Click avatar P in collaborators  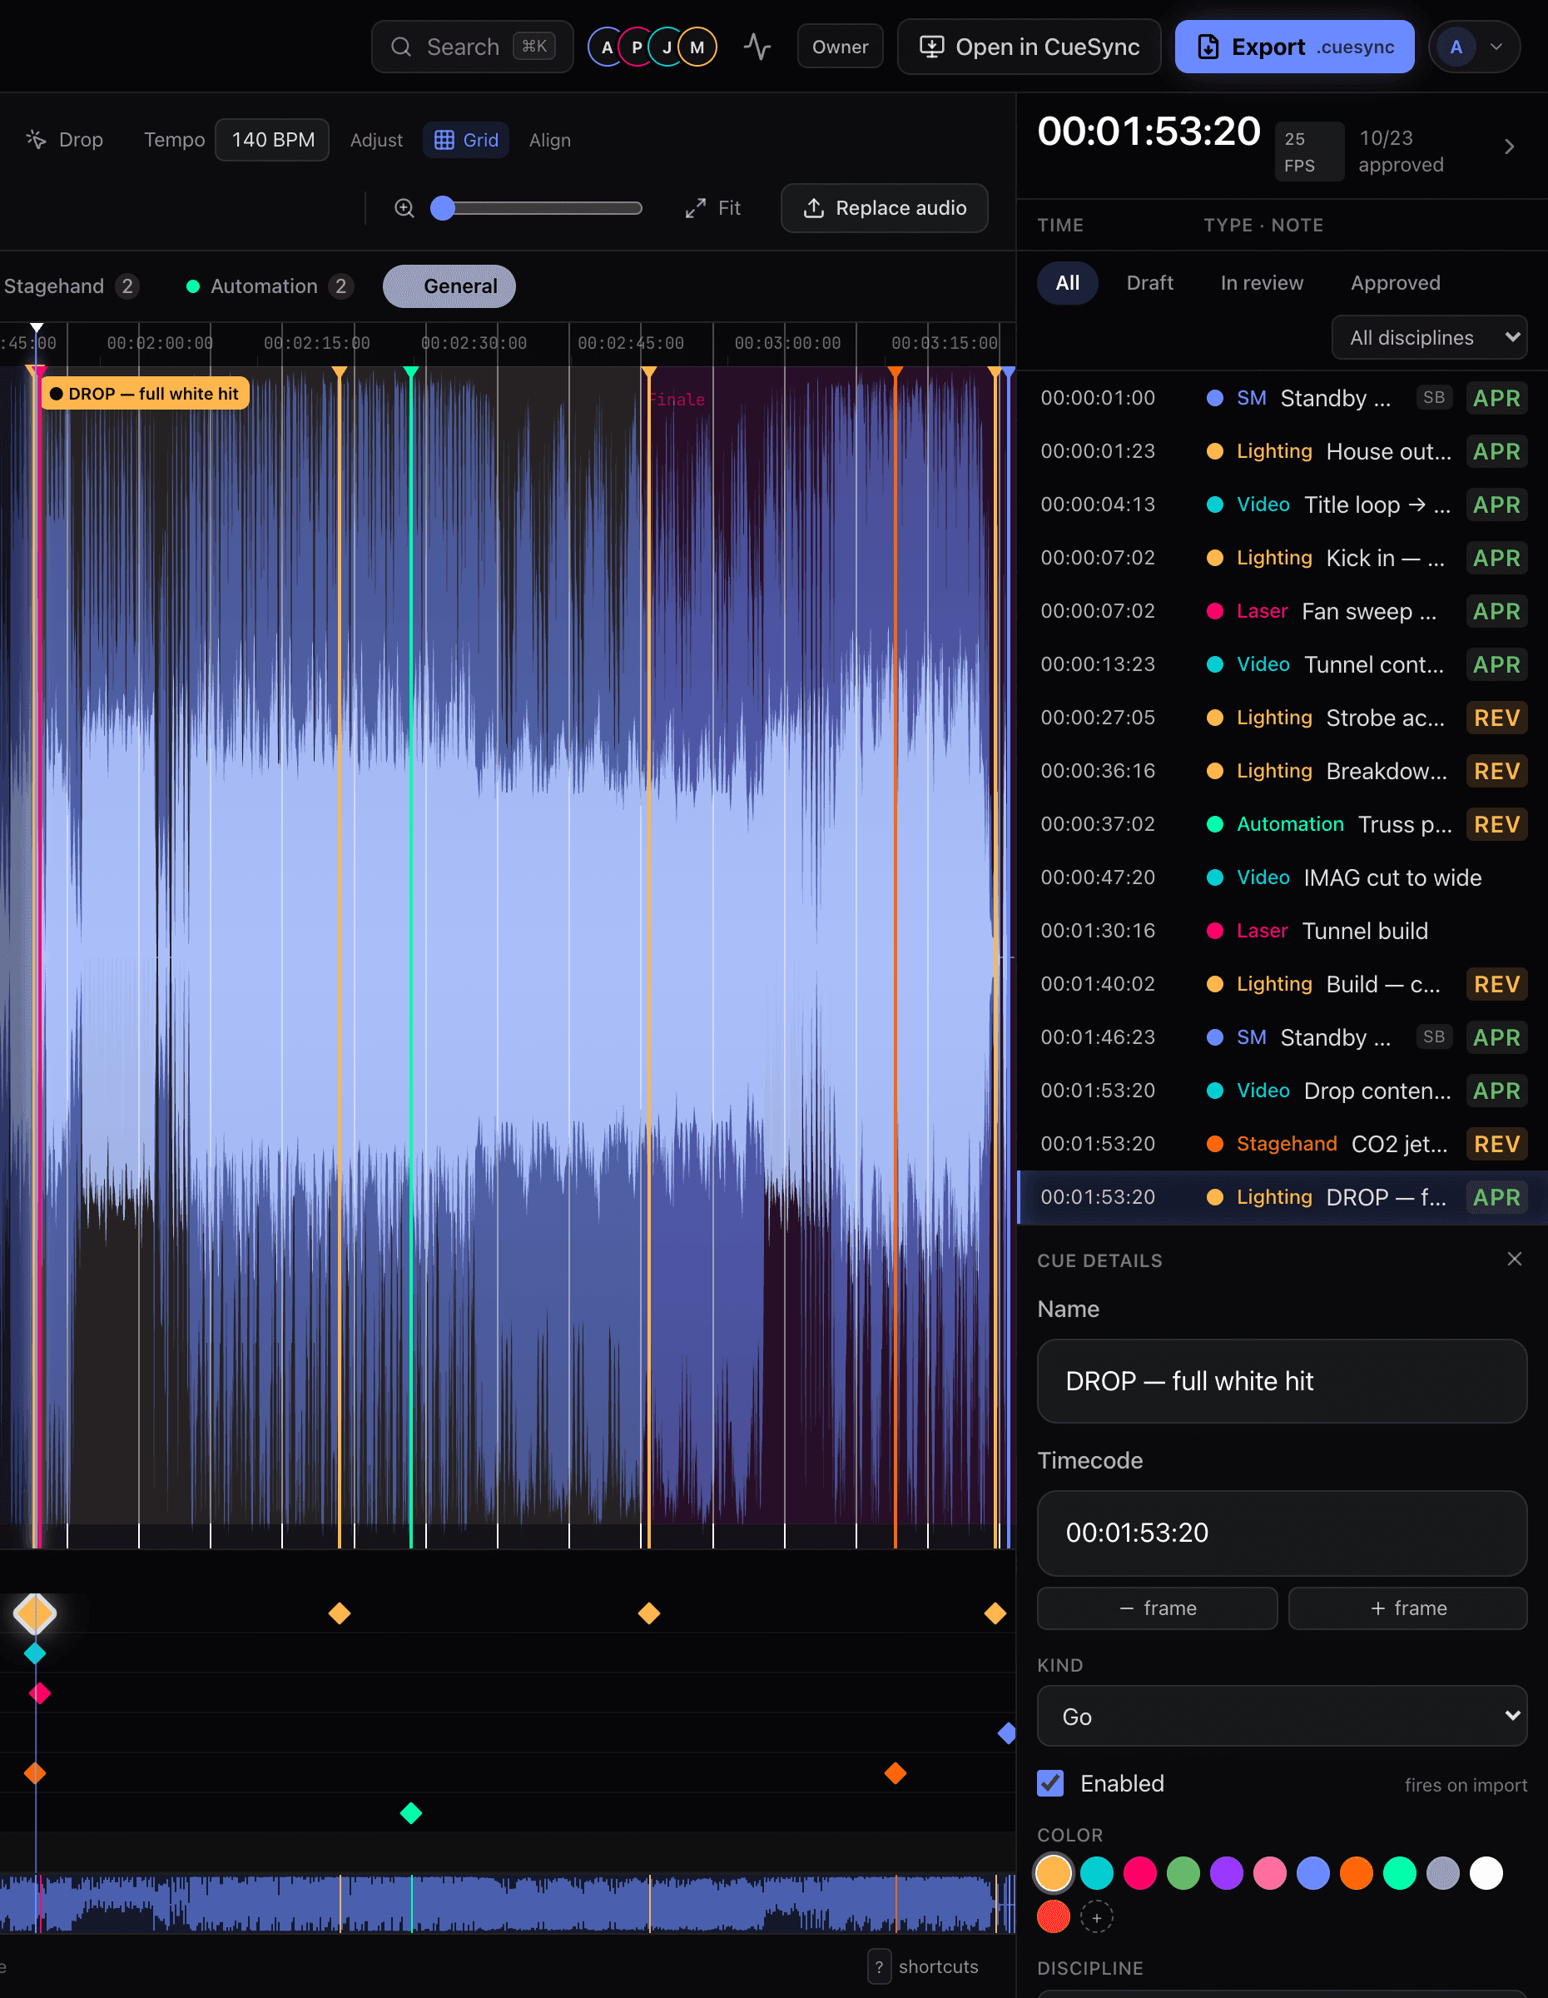point(637,47)
